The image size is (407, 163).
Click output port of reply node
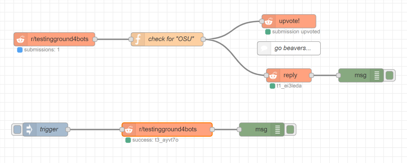[x=312, y=75]
